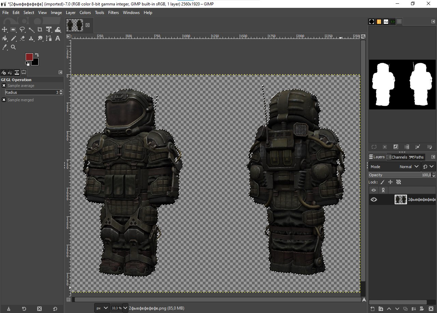Viewport: 437px width, 313px height.
Task: Select the Smudge tool
Action: pyautogui.click(x=40, y=39)
